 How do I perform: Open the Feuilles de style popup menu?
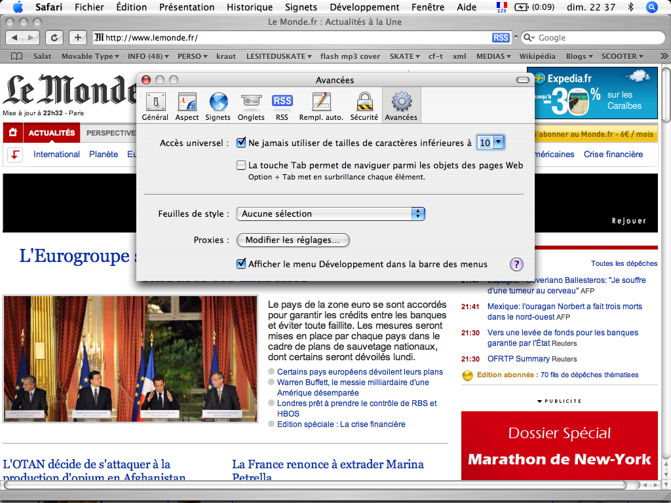tap(330, 214)
